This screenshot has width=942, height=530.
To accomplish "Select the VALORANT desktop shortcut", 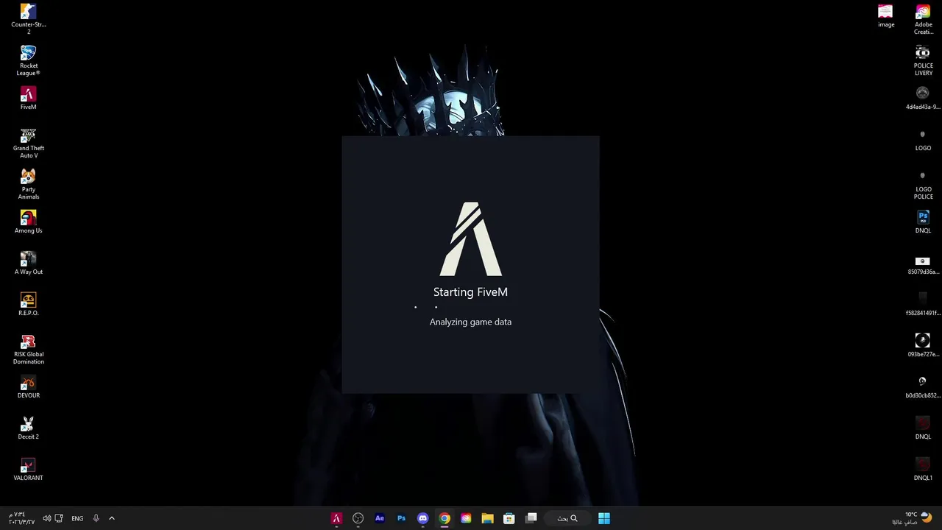I will 28,470.
